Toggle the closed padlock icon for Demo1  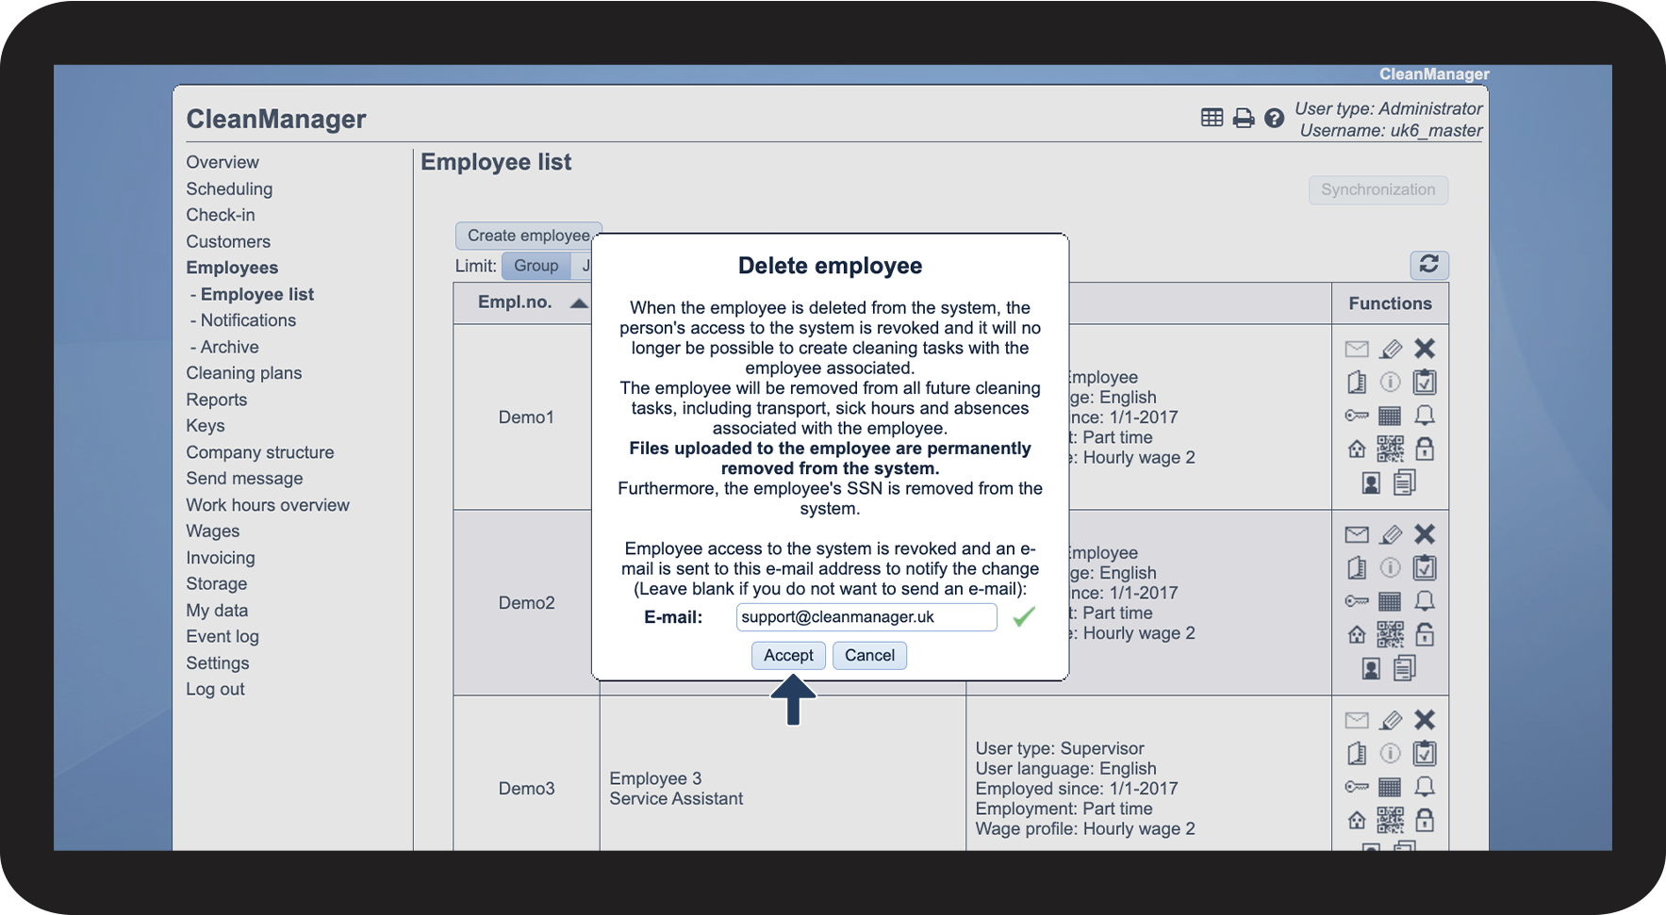point(1425,449)
